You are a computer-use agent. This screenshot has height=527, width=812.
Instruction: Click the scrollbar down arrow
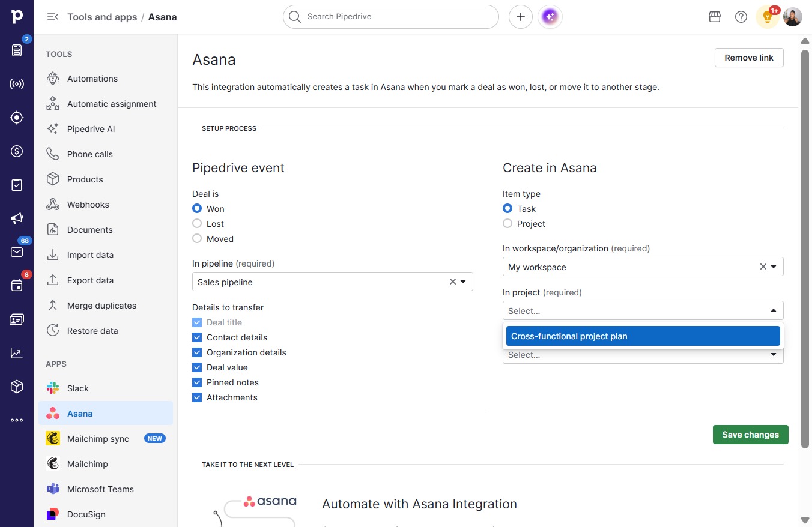[805, 520]
